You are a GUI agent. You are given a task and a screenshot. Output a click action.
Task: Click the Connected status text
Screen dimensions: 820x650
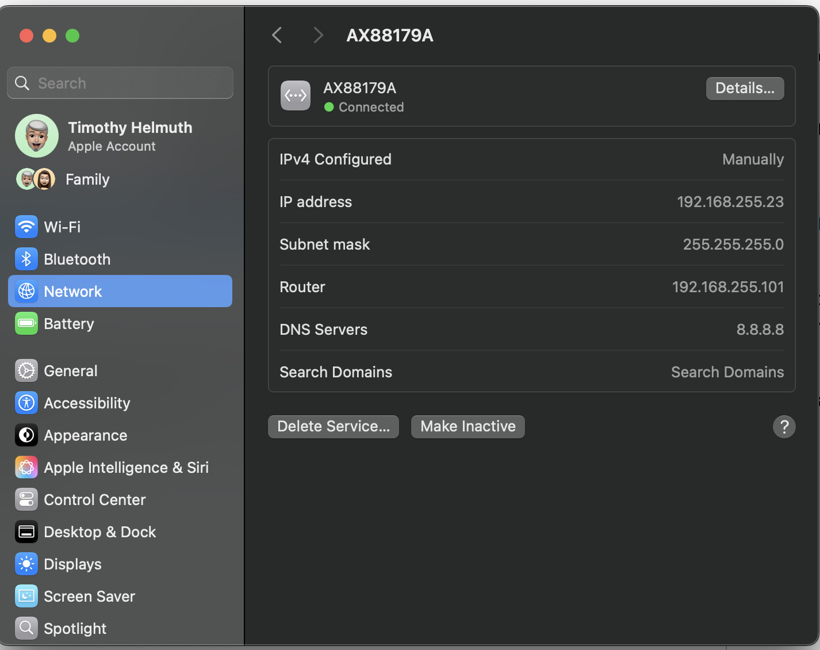click(371, 107)
